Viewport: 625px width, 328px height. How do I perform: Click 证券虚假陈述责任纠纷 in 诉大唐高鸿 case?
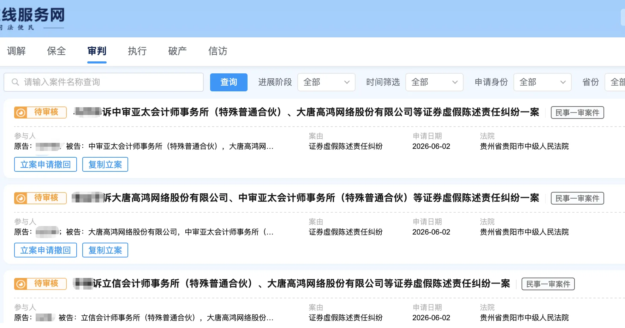point(346,232)
